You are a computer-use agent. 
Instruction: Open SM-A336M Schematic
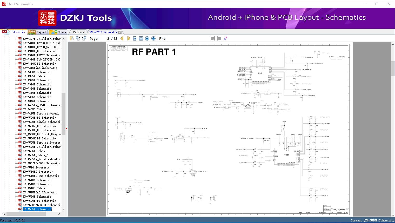[x=37, y=97]
